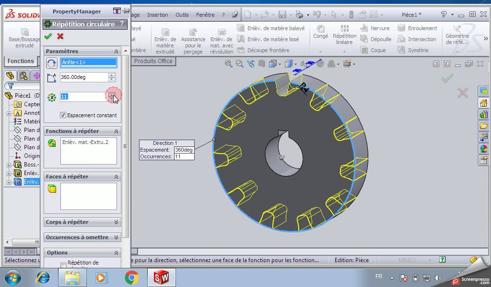Select the Nervure tool
Image resolution: width=491 pixels, height=287 pixels.
(x=375, y=28)
